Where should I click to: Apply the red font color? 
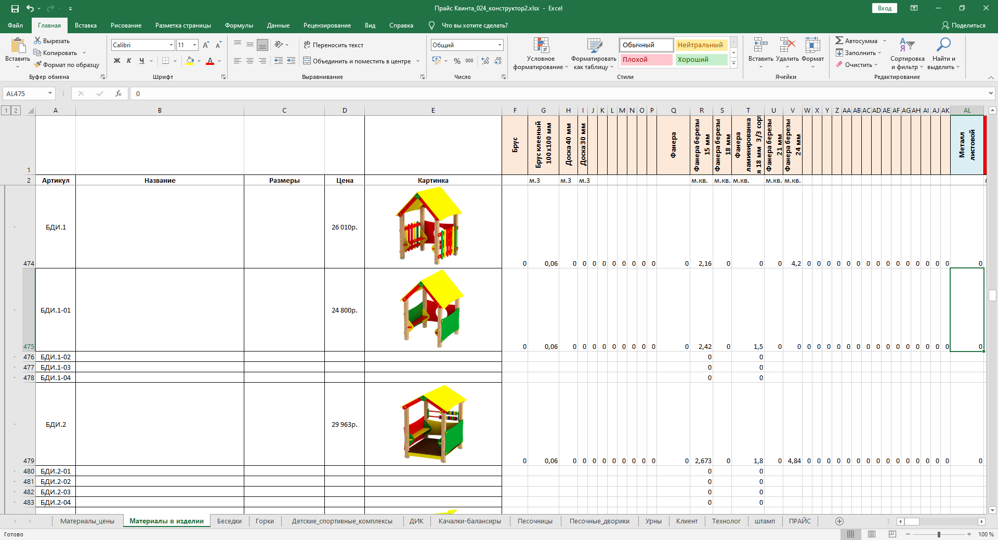(210, 61)
